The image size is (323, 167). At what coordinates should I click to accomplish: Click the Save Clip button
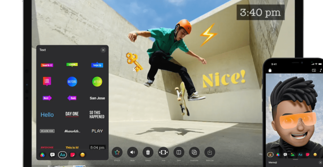tap(210, 153)
